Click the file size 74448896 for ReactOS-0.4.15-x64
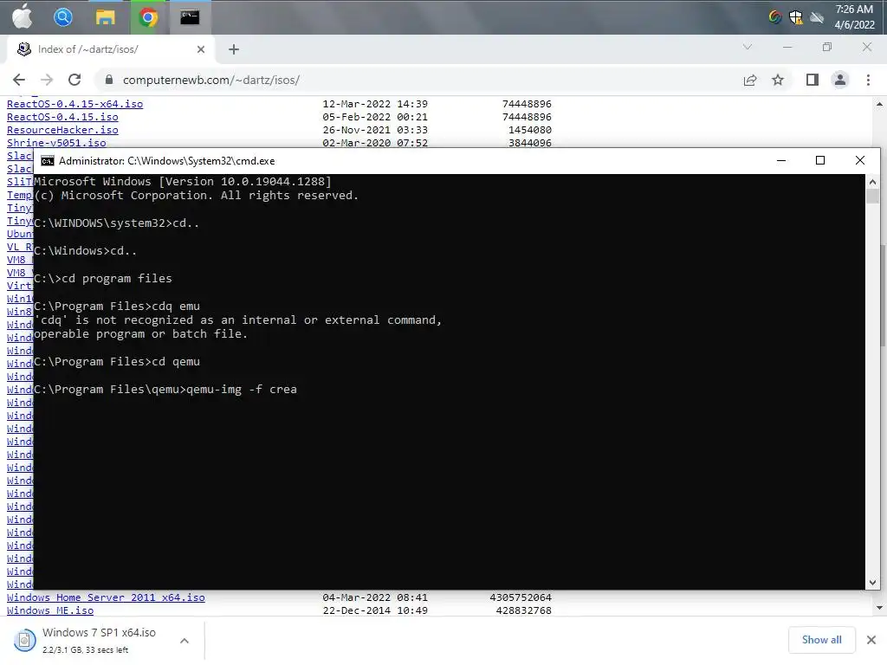Viewport: 887px width, 665px height. 527,104
